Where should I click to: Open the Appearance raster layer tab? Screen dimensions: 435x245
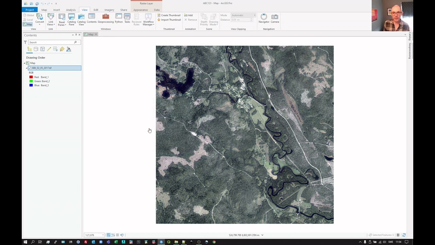(x=140, y=10)
